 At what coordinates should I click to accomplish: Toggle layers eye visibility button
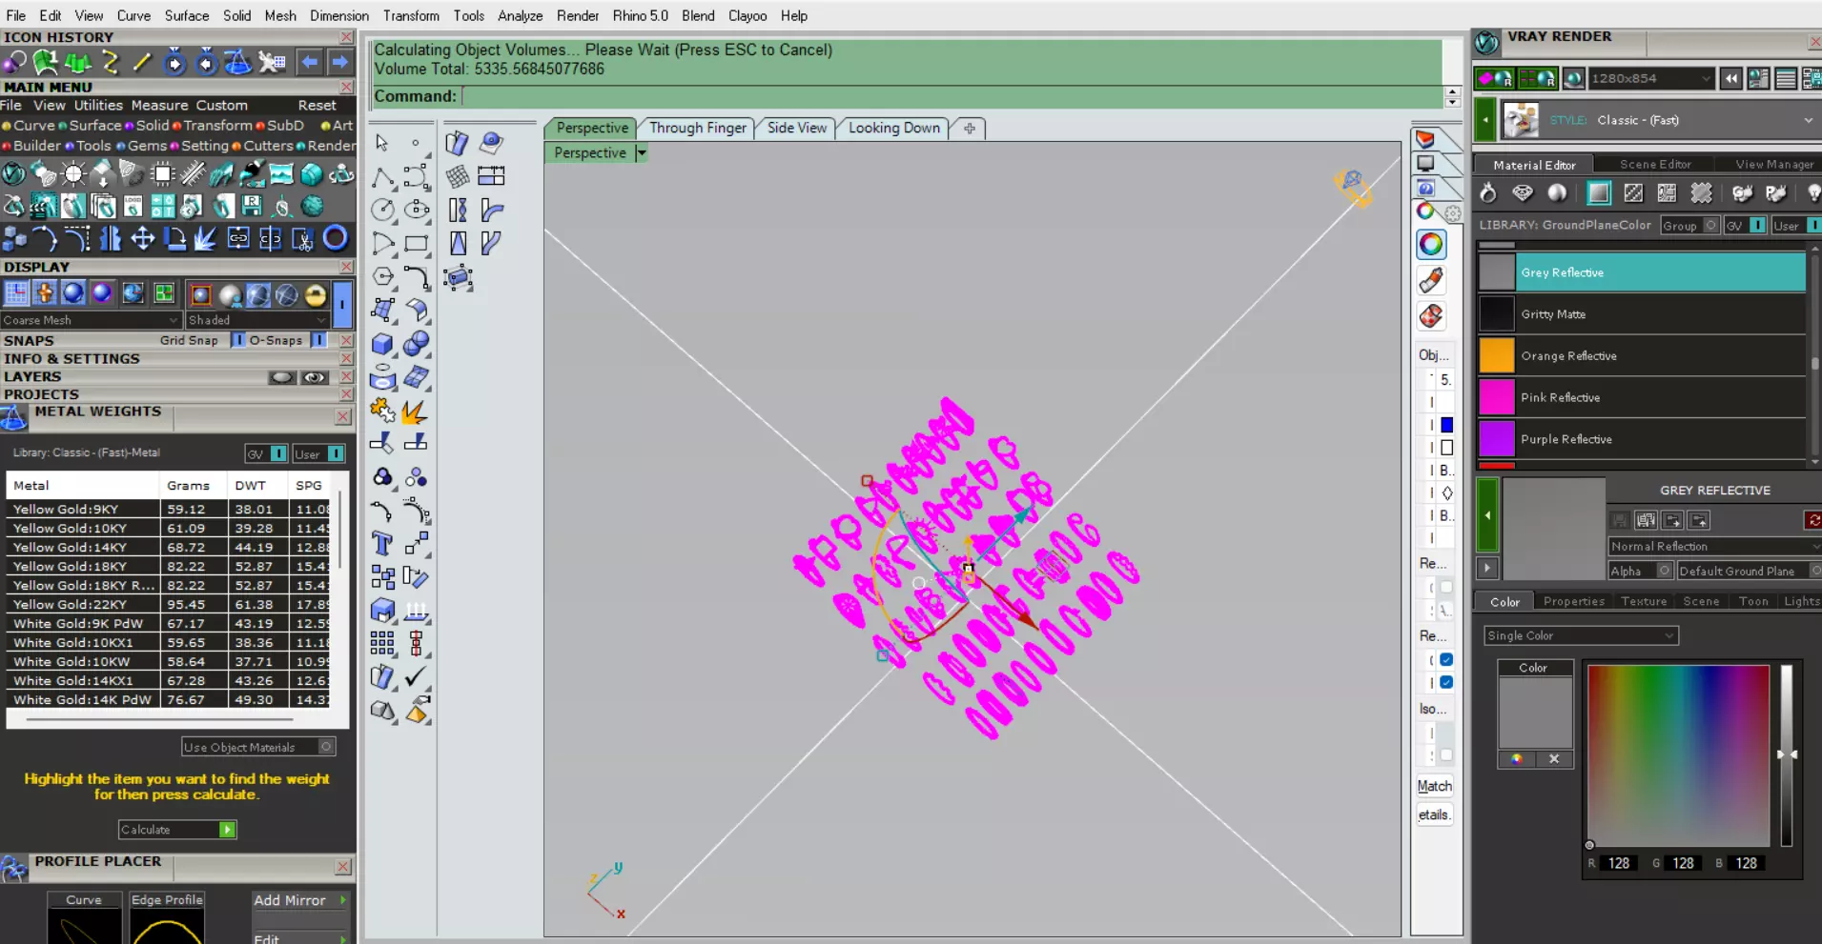coord(313,378)
